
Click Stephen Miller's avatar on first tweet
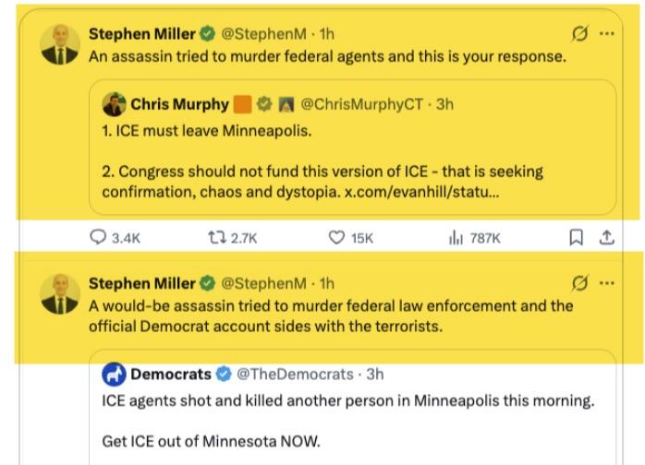pyautogui.click(x=60, y=44)
